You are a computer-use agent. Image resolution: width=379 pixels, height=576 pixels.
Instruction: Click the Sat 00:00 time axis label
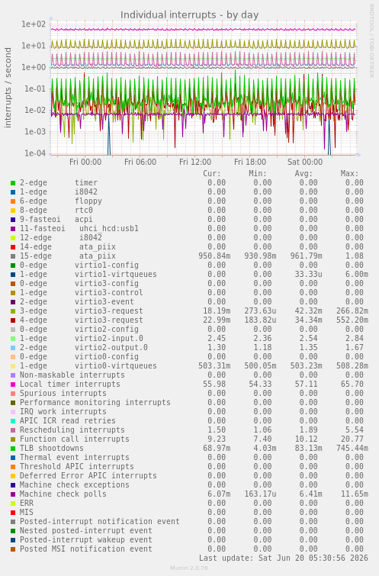coord(305,162)
